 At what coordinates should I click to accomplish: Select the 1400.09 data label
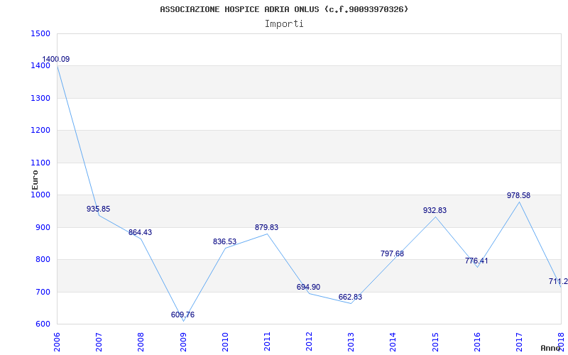[56, 60]
